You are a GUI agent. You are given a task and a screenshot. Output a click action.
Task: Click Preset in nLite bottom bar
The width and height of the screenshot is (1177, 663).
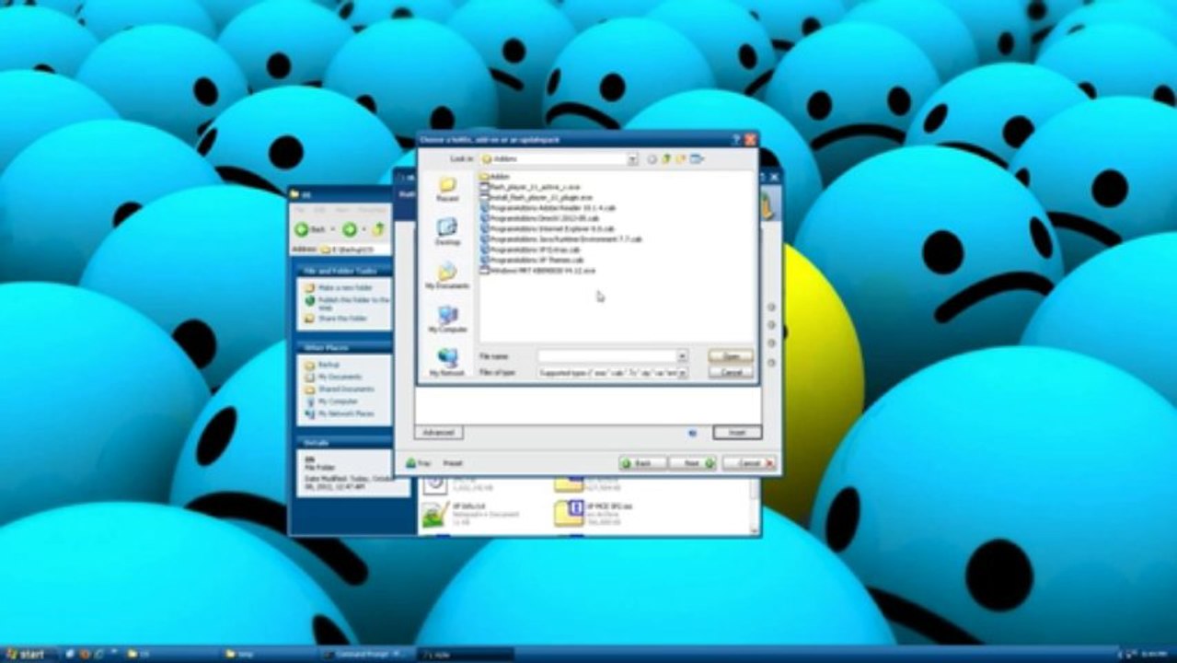[x=453, y=463]
